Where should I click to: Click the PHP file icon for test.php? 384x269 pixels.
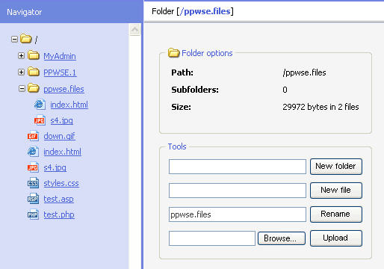33,214
